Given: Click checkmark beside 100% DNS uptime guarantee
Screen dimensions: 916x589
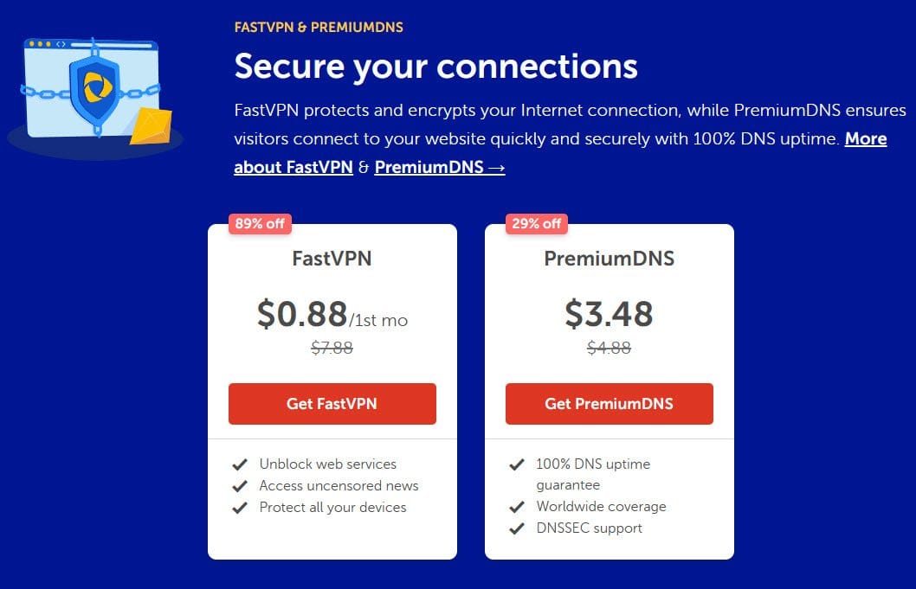Looking at the screenshot, I should [516, 464].
